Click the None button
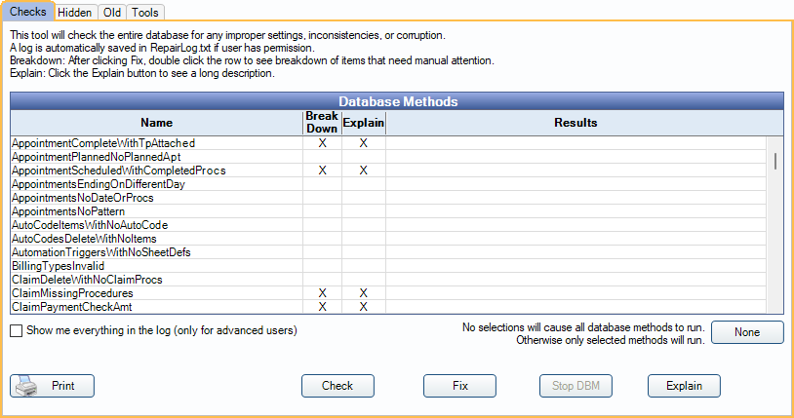The width and height of the screenshot is (794, 418). (x=746, y=332)
